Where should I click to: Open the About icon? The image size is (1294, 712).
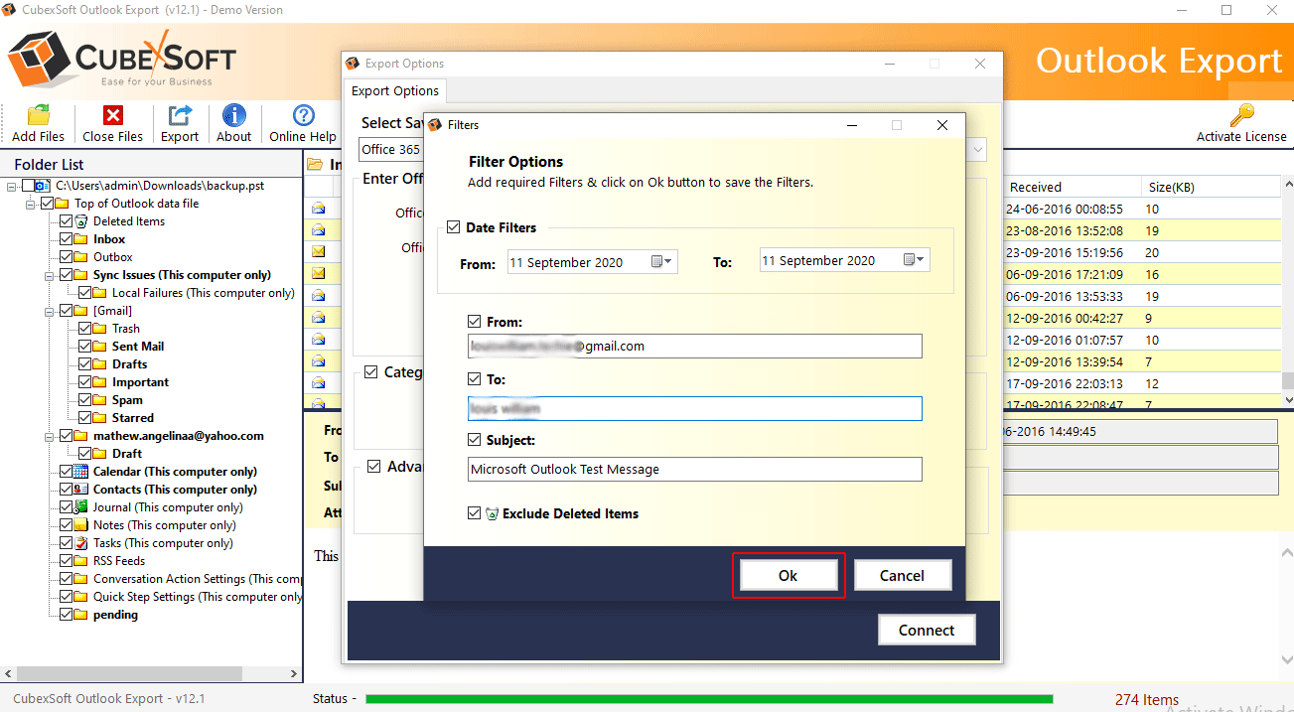tap(234, 115)
